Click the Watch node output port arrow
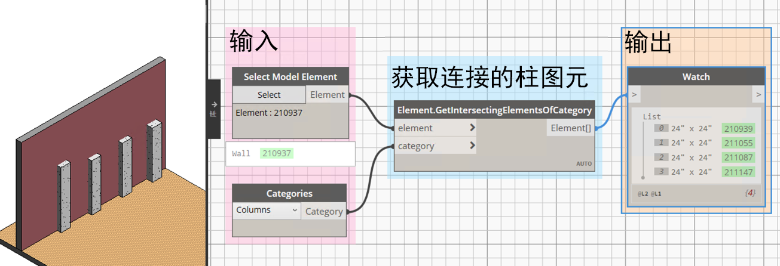 [x=758, y=94]
